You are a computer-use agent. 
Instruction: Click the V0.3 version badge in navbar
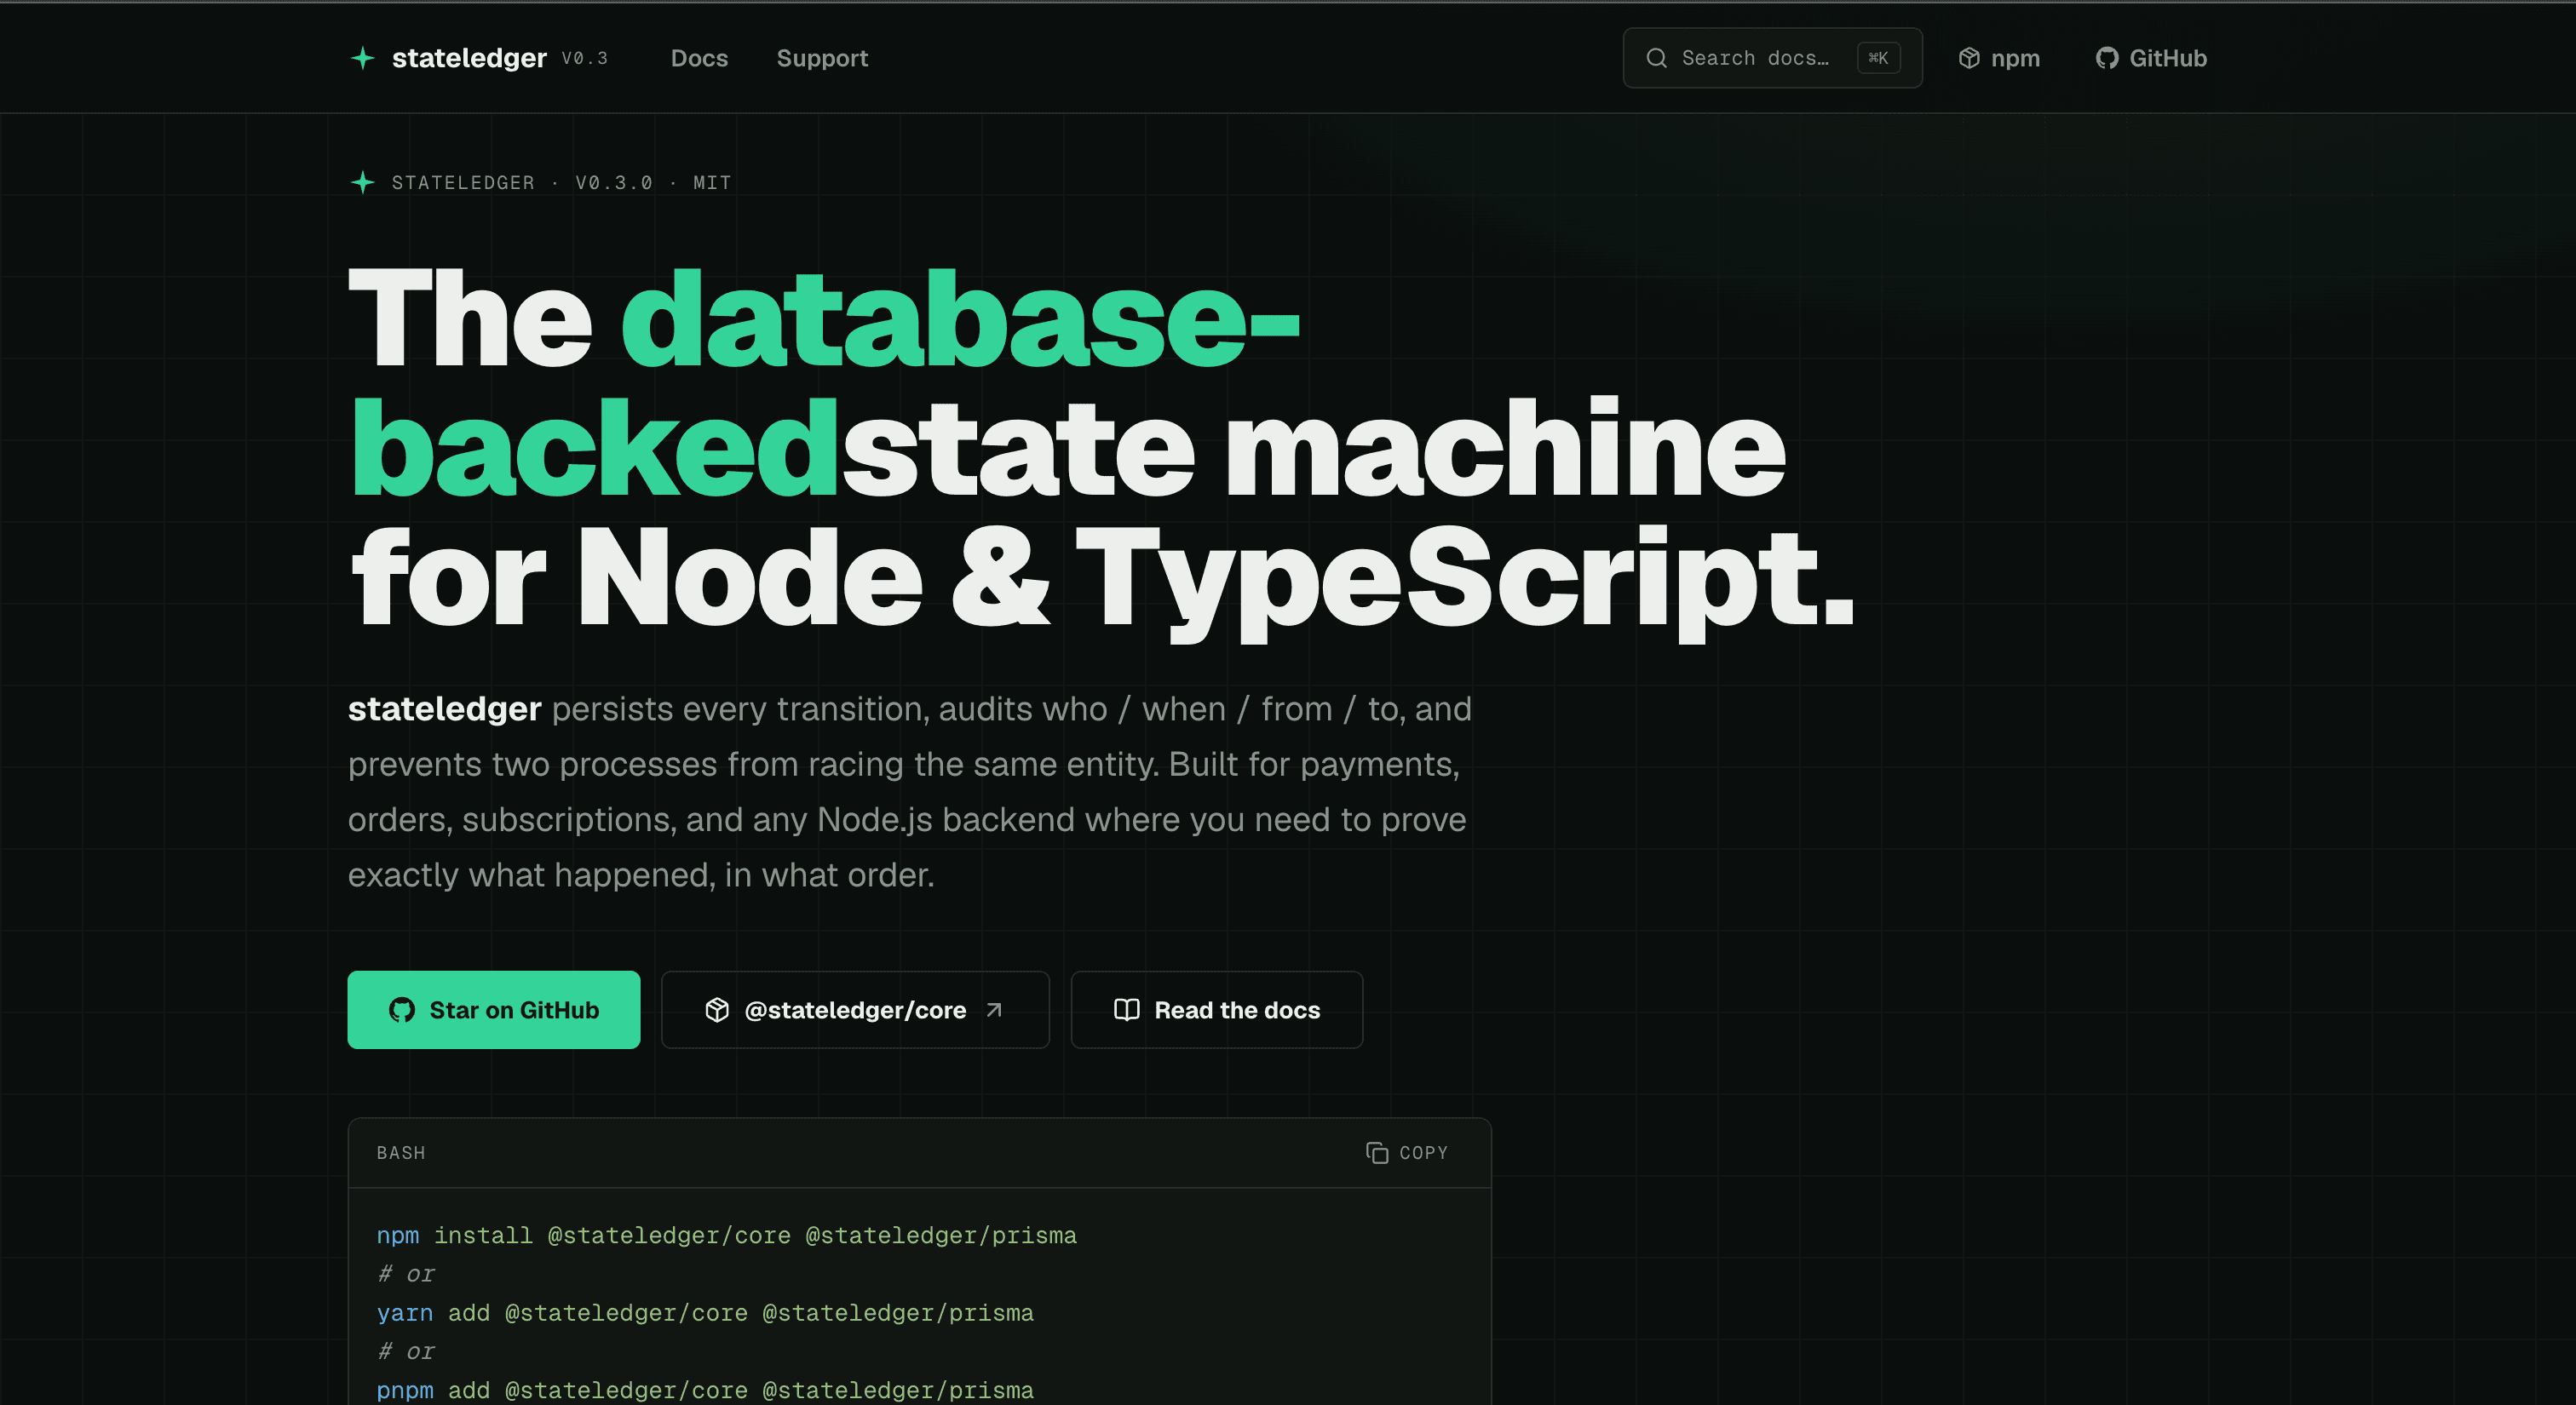pyautogui.click(x=585, y=59)
